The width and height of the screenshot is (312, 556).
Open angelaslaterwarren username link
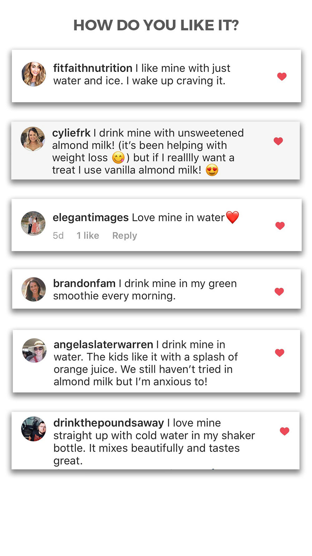click(x=103, y=345)
